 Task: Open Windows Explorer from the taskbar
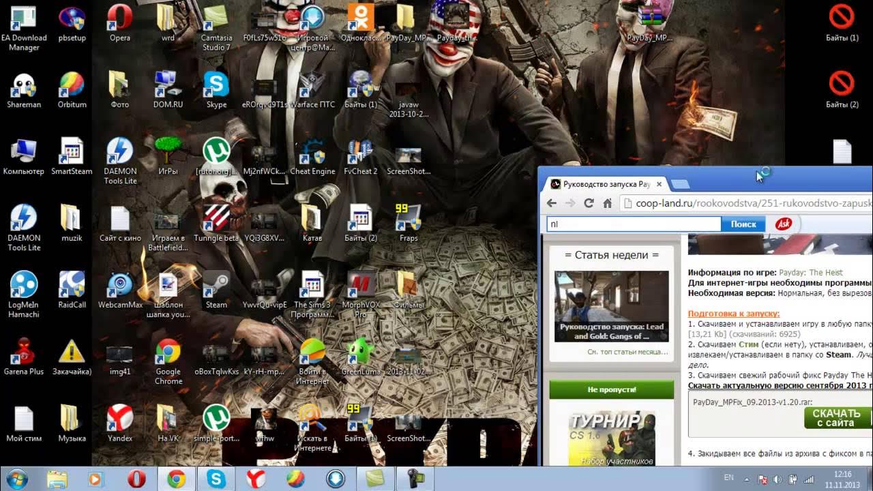point(57,479)
